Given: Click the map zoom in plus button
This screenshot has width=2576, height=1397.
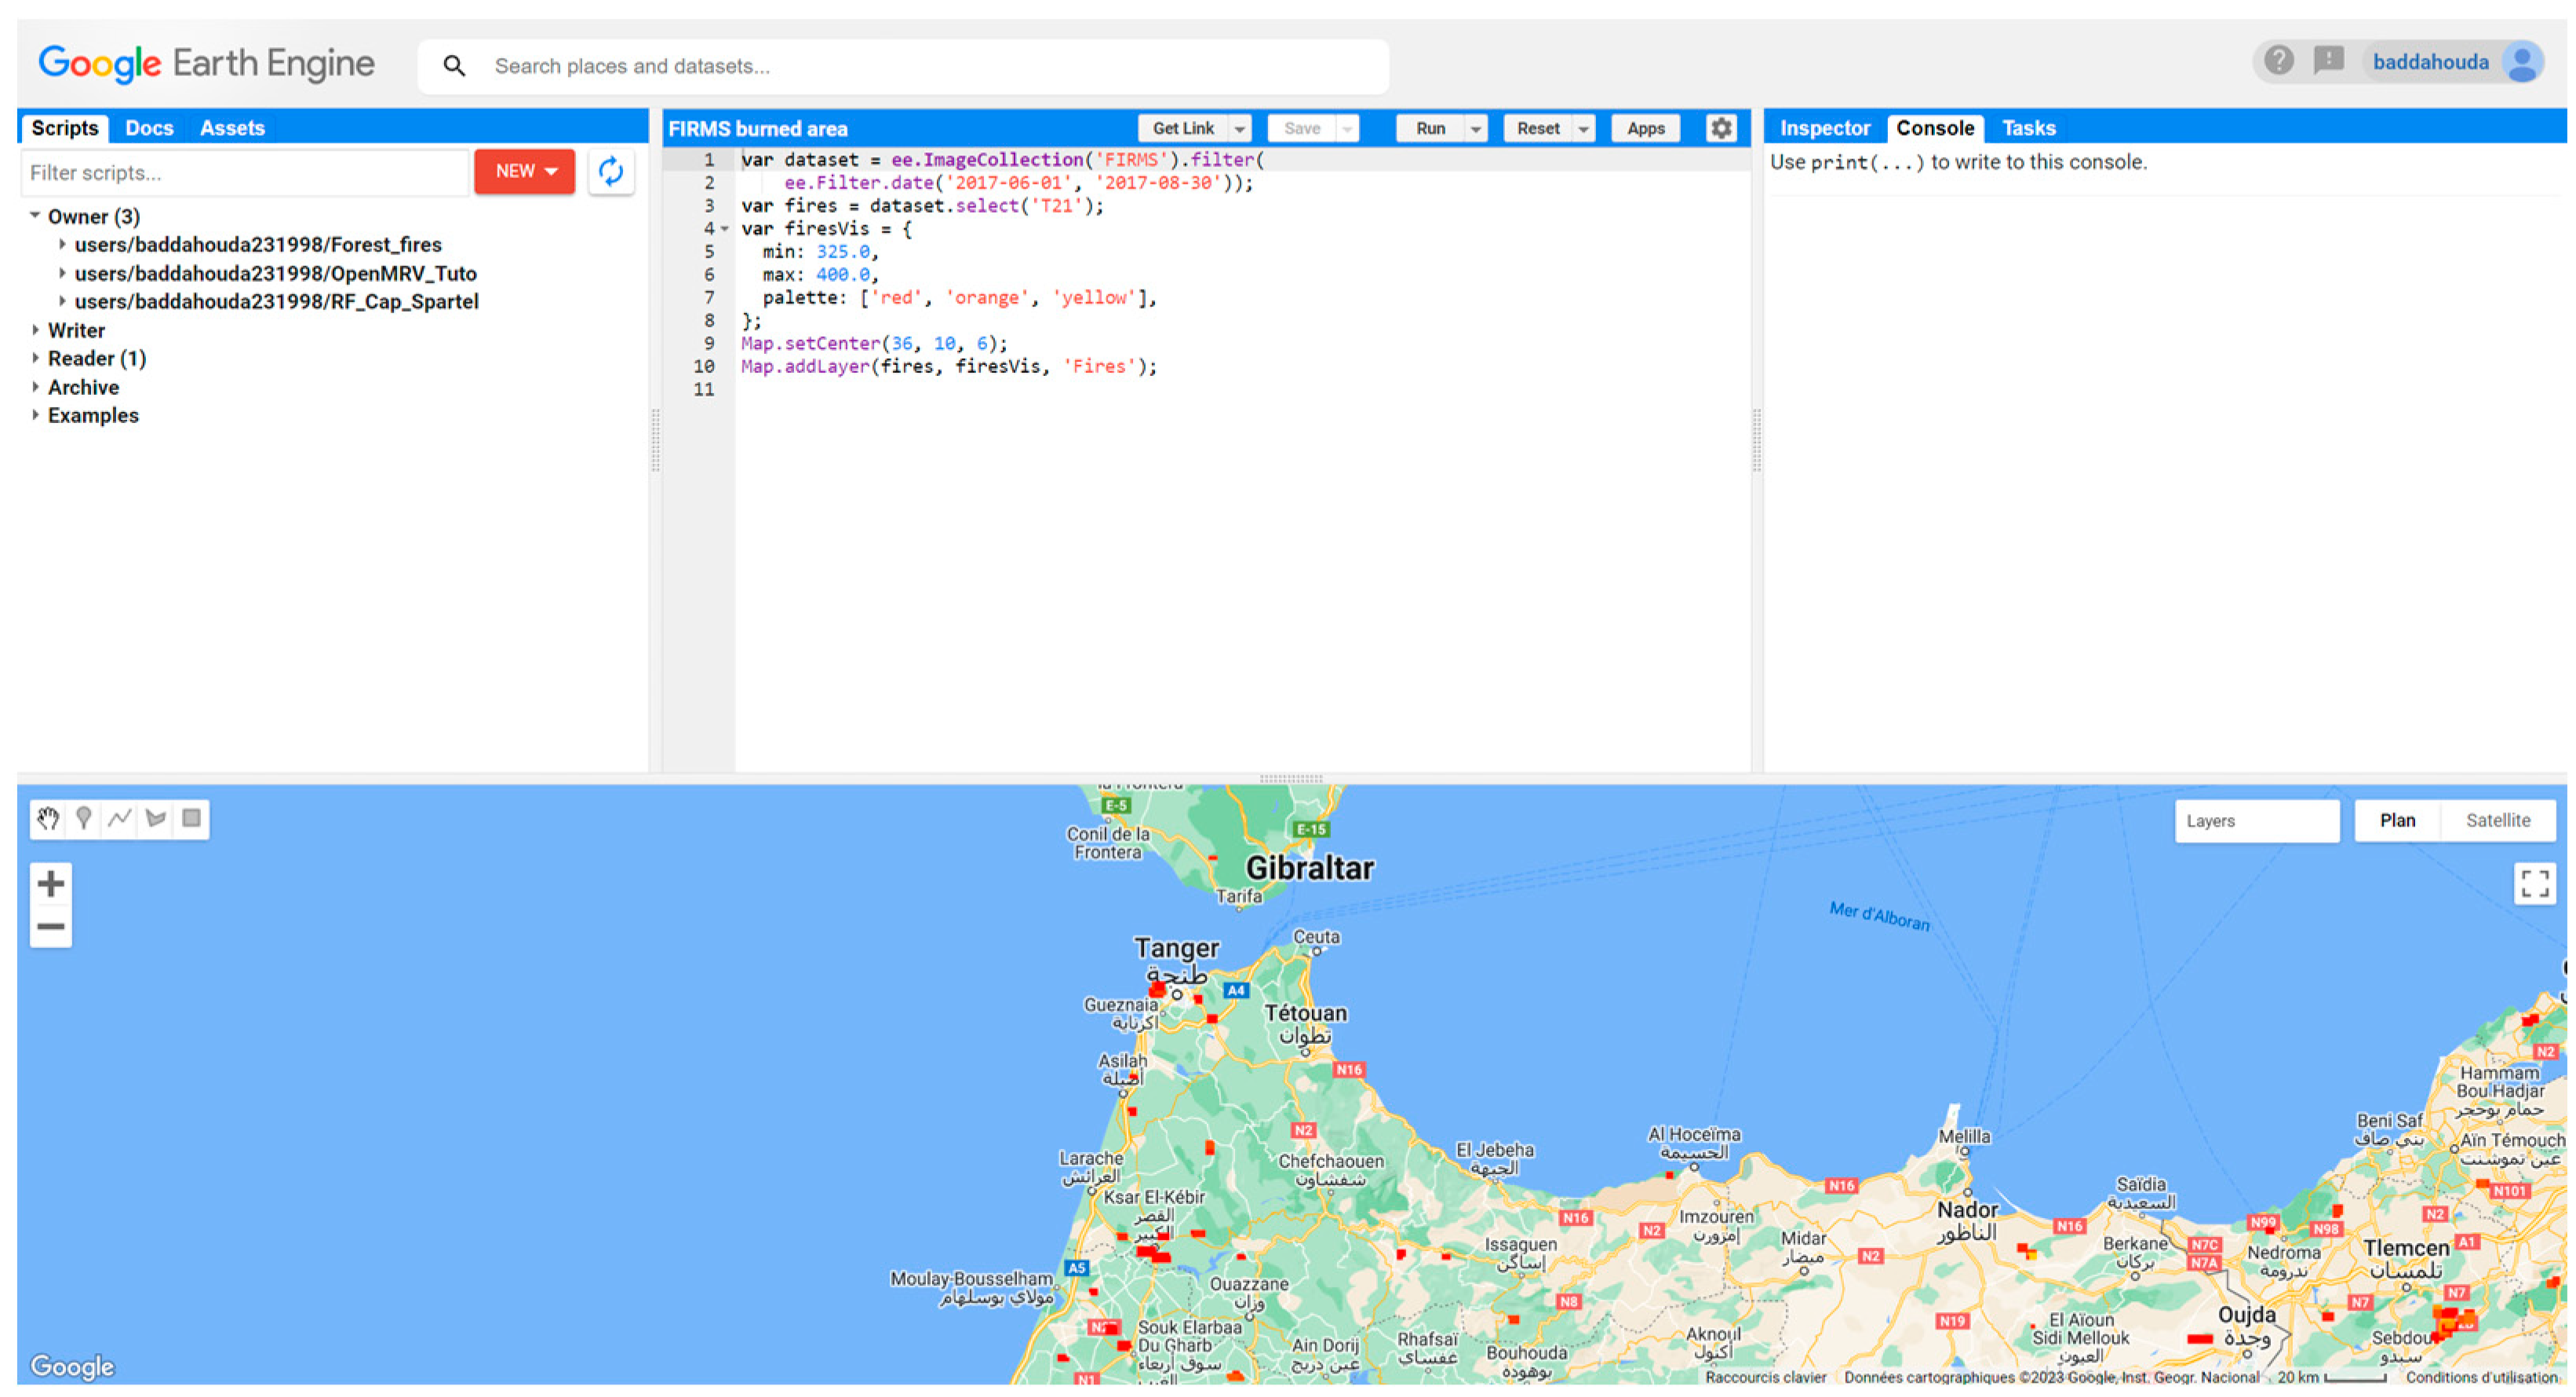Looking at the screenshot, I should point(51,884).
